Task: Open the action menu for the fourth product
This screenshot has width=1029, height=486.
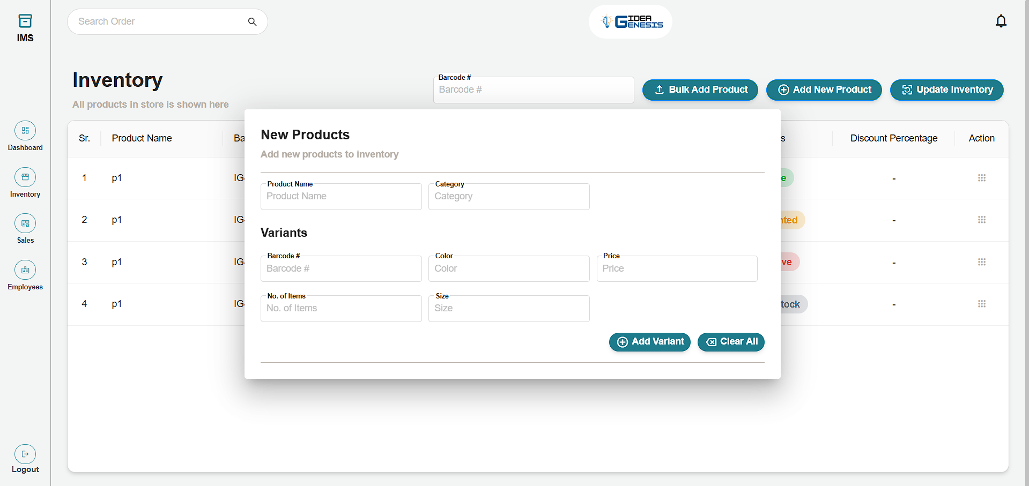Action: pyautogui.click(x=982, y=304)
